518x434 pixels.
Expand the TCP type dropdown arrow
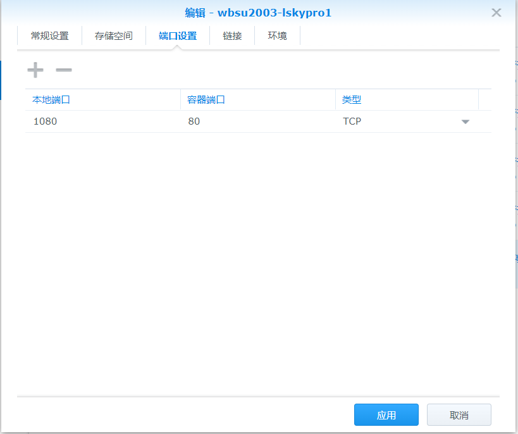coord(466,122)
